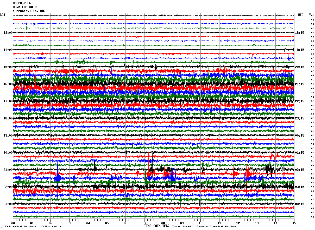
Task: Select the 13:00 CDT time label
Action: 8,33
